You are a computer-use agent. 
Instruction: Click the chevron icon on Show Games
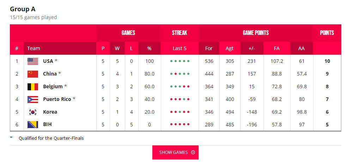coord(193,152)
